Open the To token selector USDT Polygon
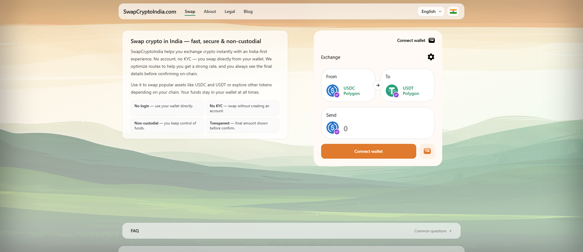583x252 pixels. (408, 85)
